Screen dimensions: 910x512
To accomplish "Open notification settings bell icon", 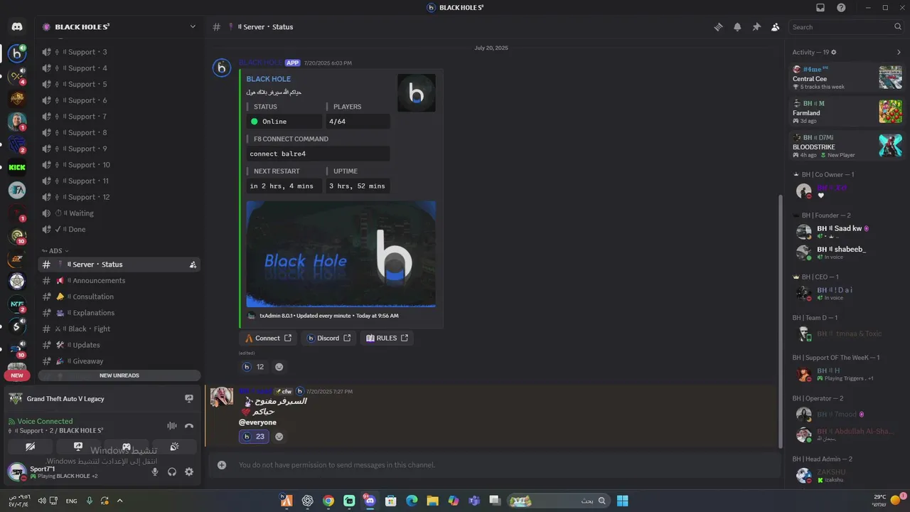I will pos(737,27).
